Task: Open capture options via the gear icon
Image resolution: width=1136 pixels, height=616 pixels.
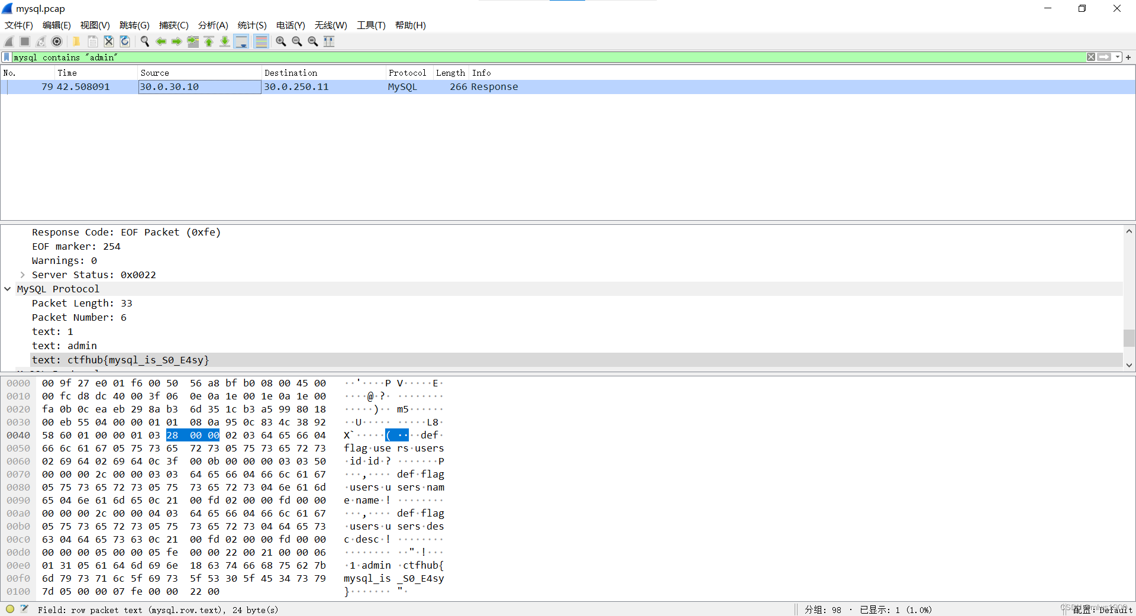Action: (57, 41)
